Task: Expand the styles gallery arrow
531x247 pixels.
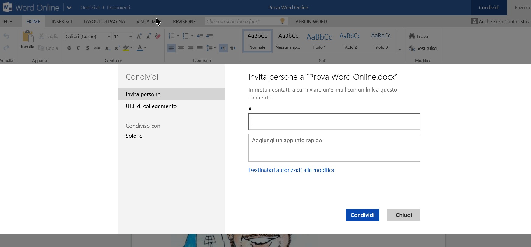Action: coord(399,50)
